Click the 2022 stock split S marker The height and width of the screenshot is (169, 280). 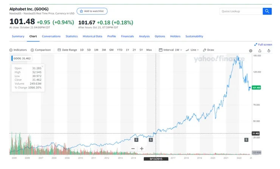(x=246, y=140)
